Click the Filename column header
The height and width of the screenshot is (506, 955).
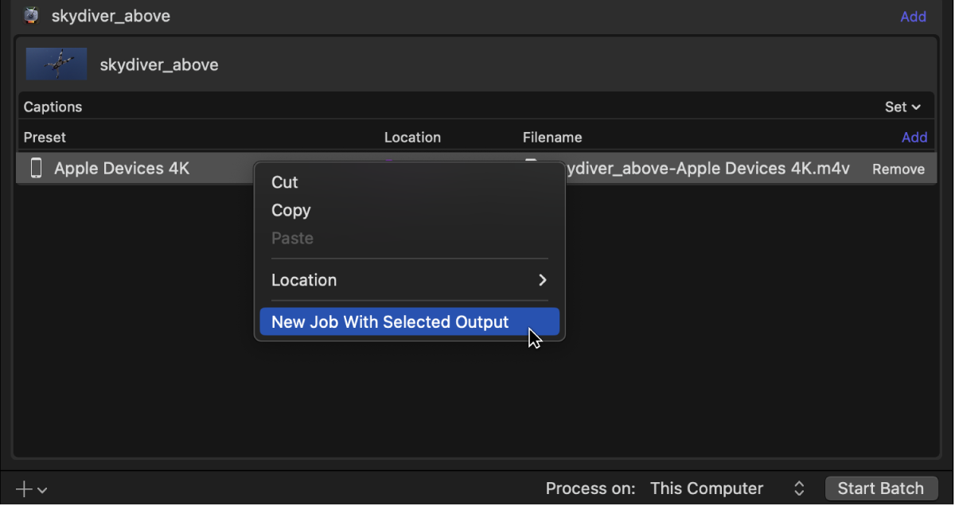[x=552, y=137]
